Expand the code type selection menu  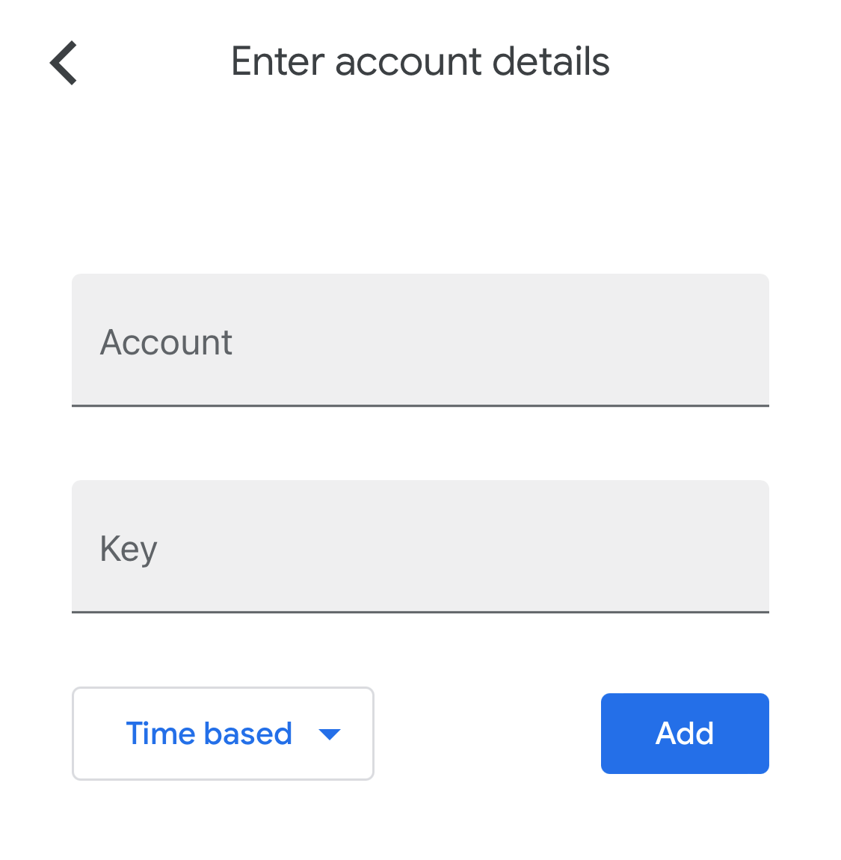pos(223,734)
